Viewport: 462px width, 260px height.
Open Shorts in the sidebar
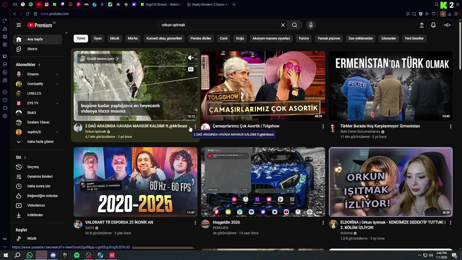(38, 49)
